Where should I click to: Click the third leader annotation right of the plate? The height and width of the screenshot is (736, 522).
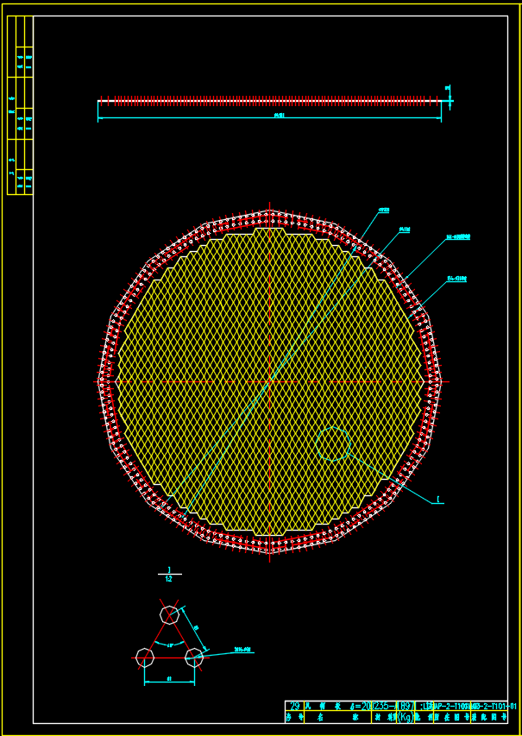tap(457, 237)
